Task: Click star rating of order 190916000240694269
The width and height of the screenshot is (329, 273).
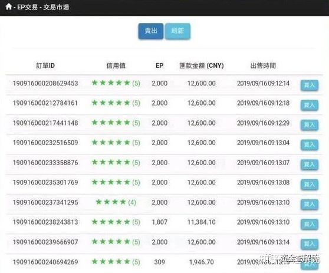Action: 116,262
